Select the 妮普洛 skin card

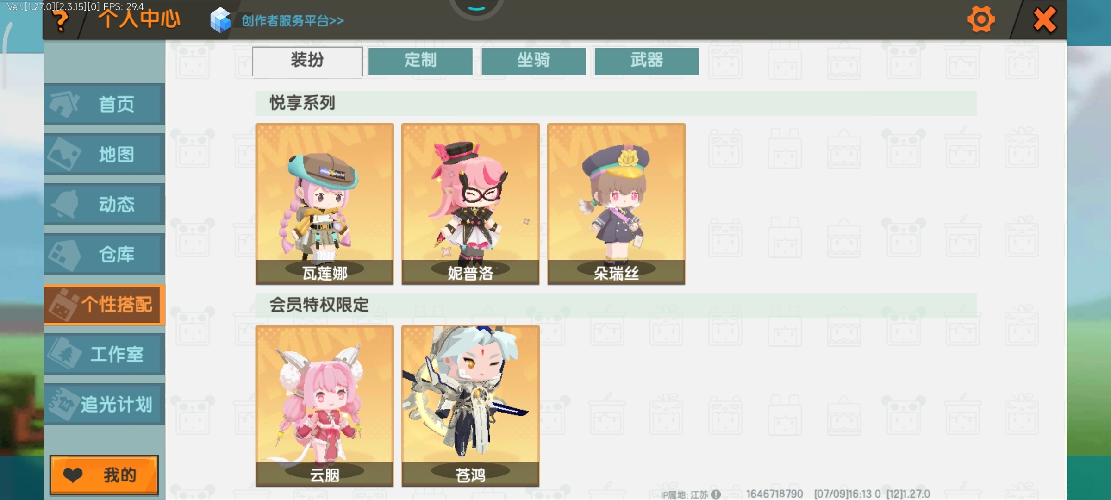pos(470,204)
